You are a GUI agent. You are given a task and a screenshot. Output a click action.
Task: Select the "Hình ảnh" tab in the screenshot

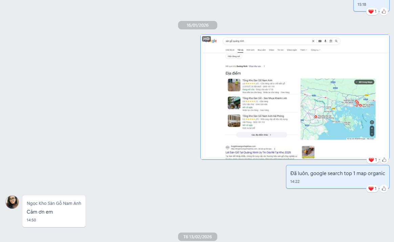click(250, 50)
